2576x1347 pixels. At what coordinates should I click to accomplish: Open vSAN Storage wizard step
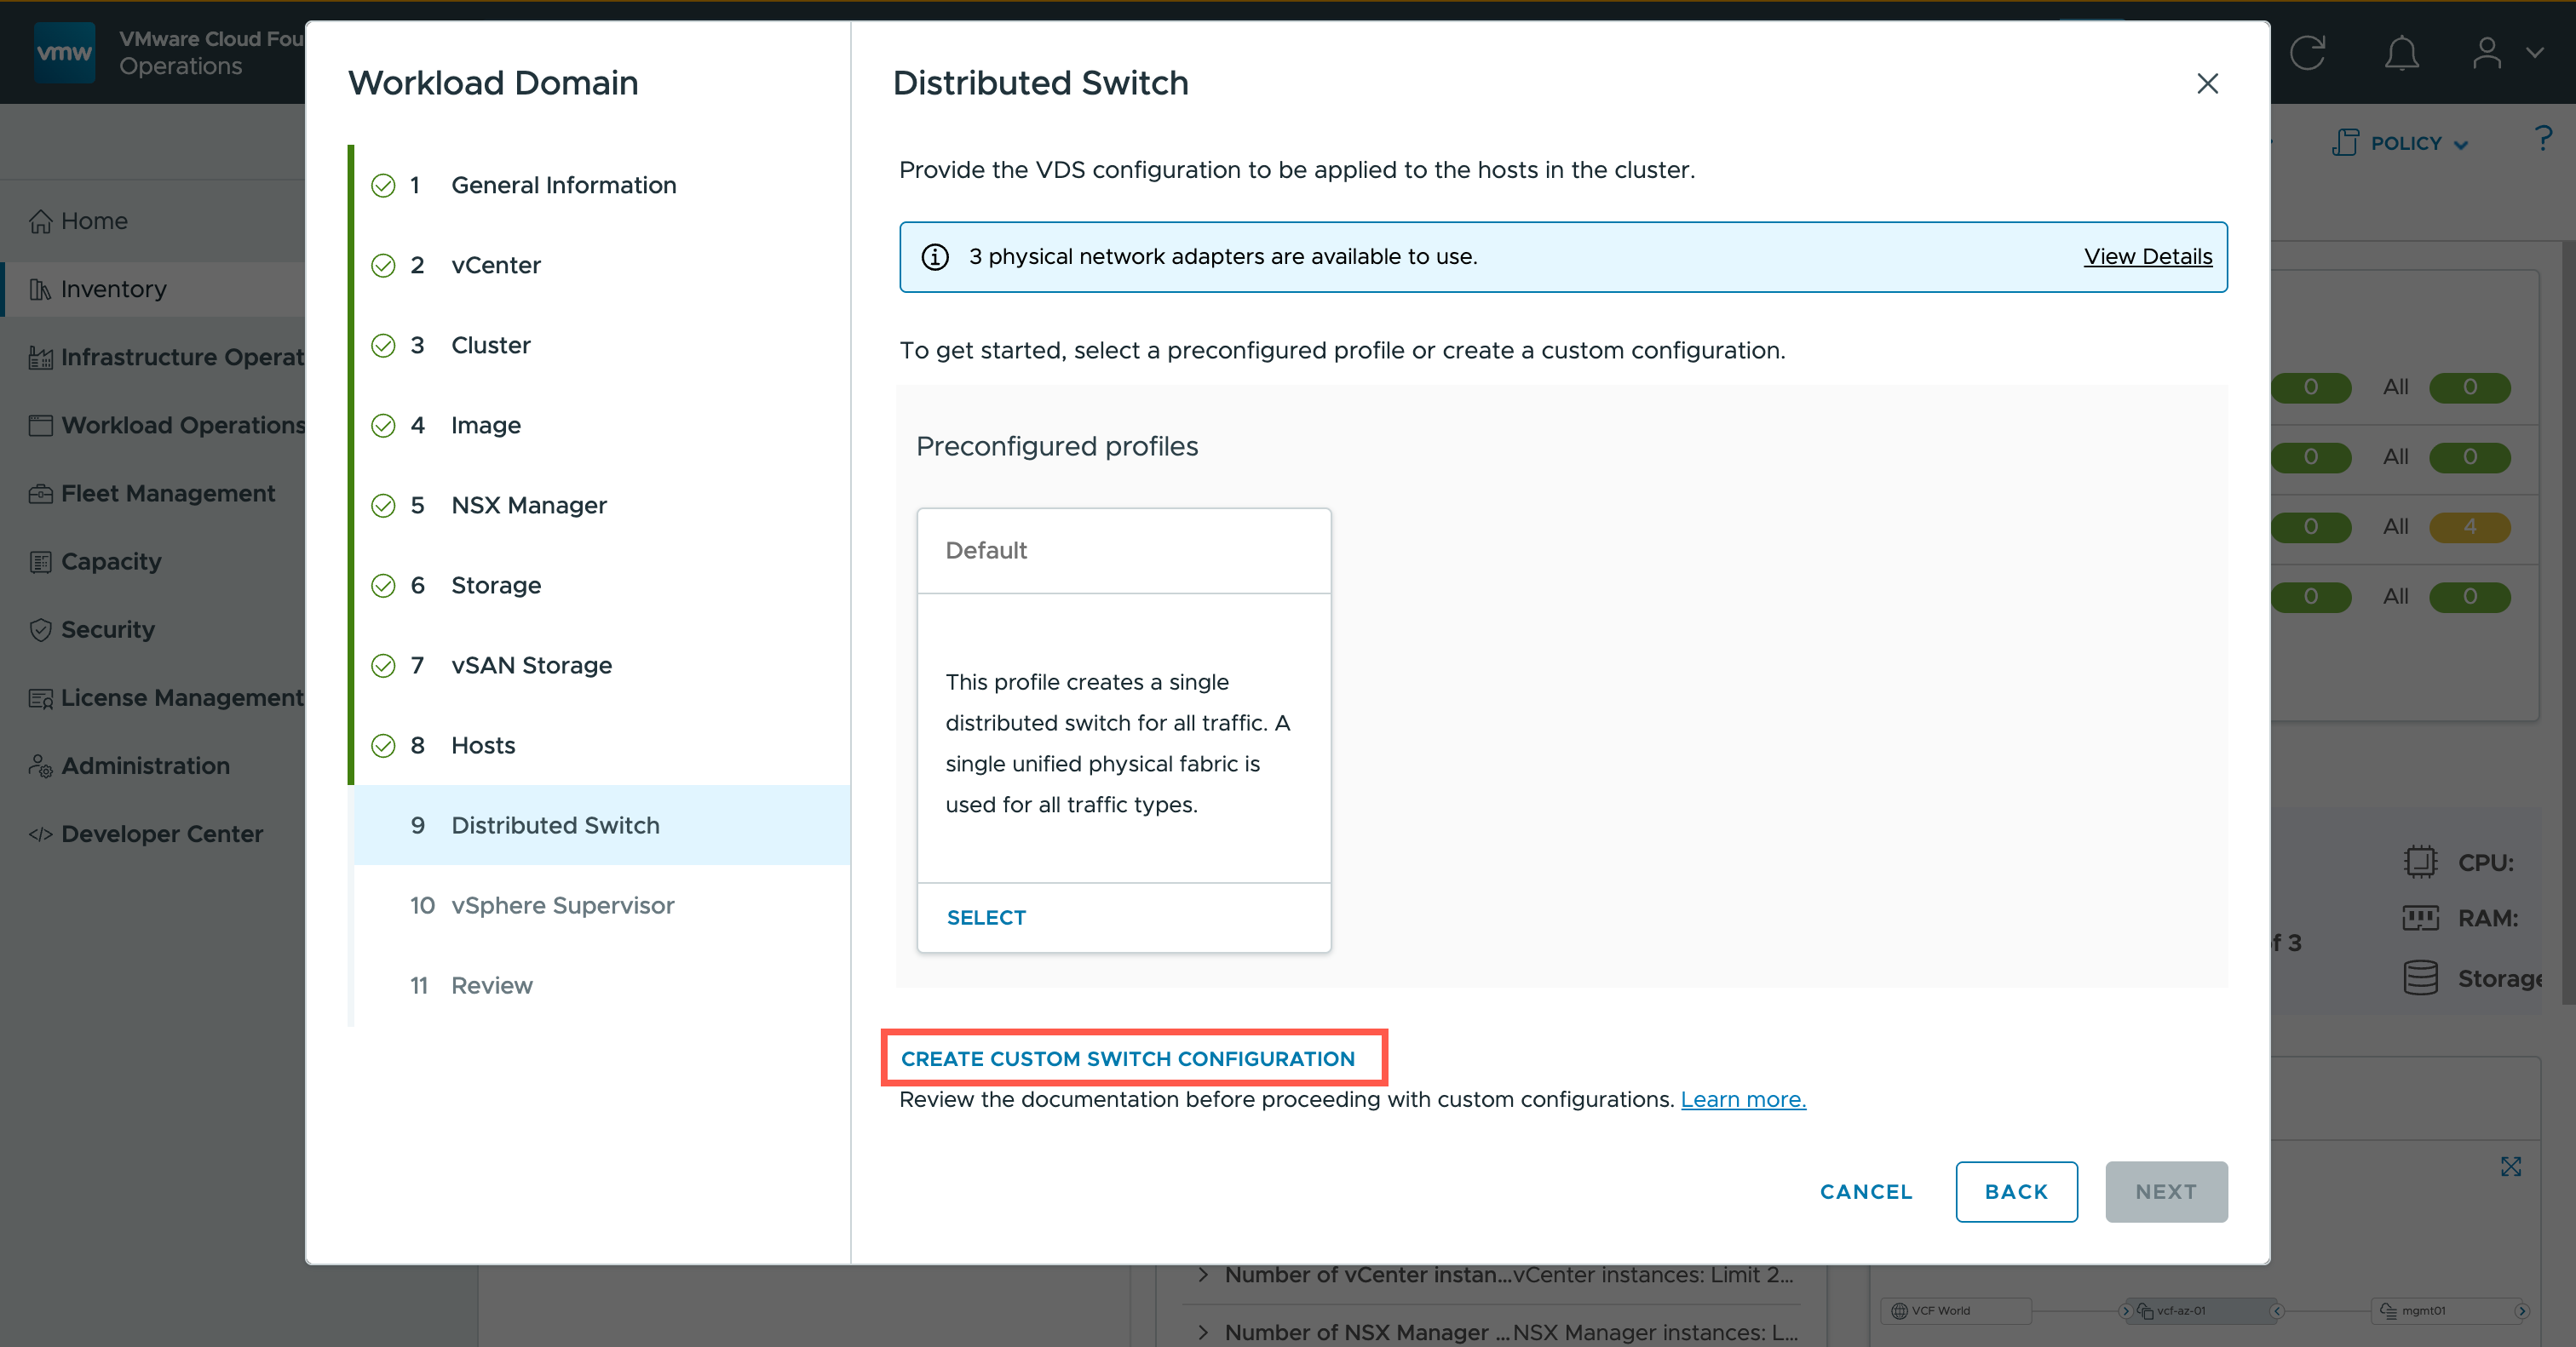coord(531,666)
